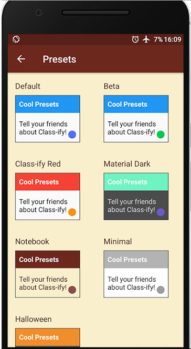
Task: Tap the back arrow in Presets header
Action: coord(21,59)
